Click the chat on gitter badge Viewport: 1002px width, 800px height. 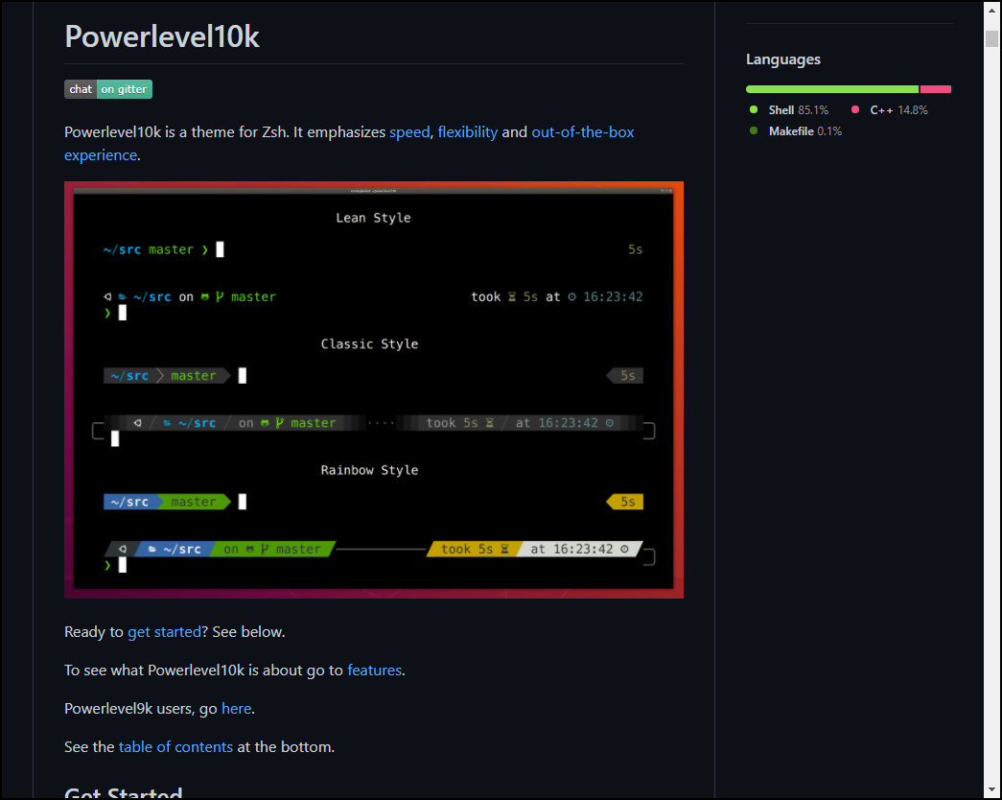coord(108,89)
